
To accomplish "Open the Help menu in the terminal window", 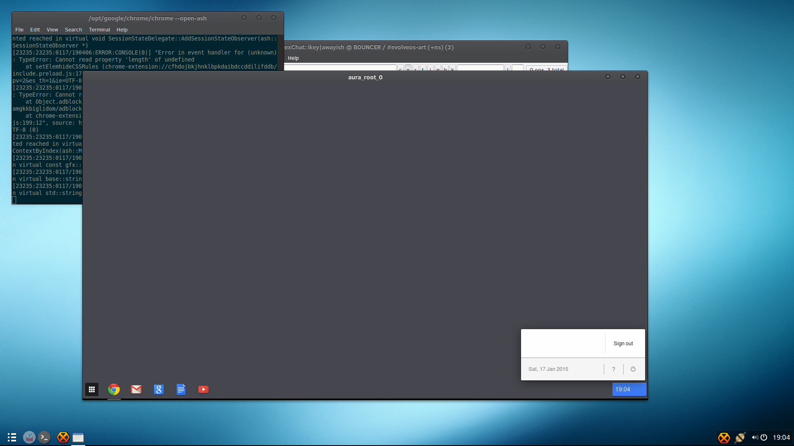I will pos(122,30).
